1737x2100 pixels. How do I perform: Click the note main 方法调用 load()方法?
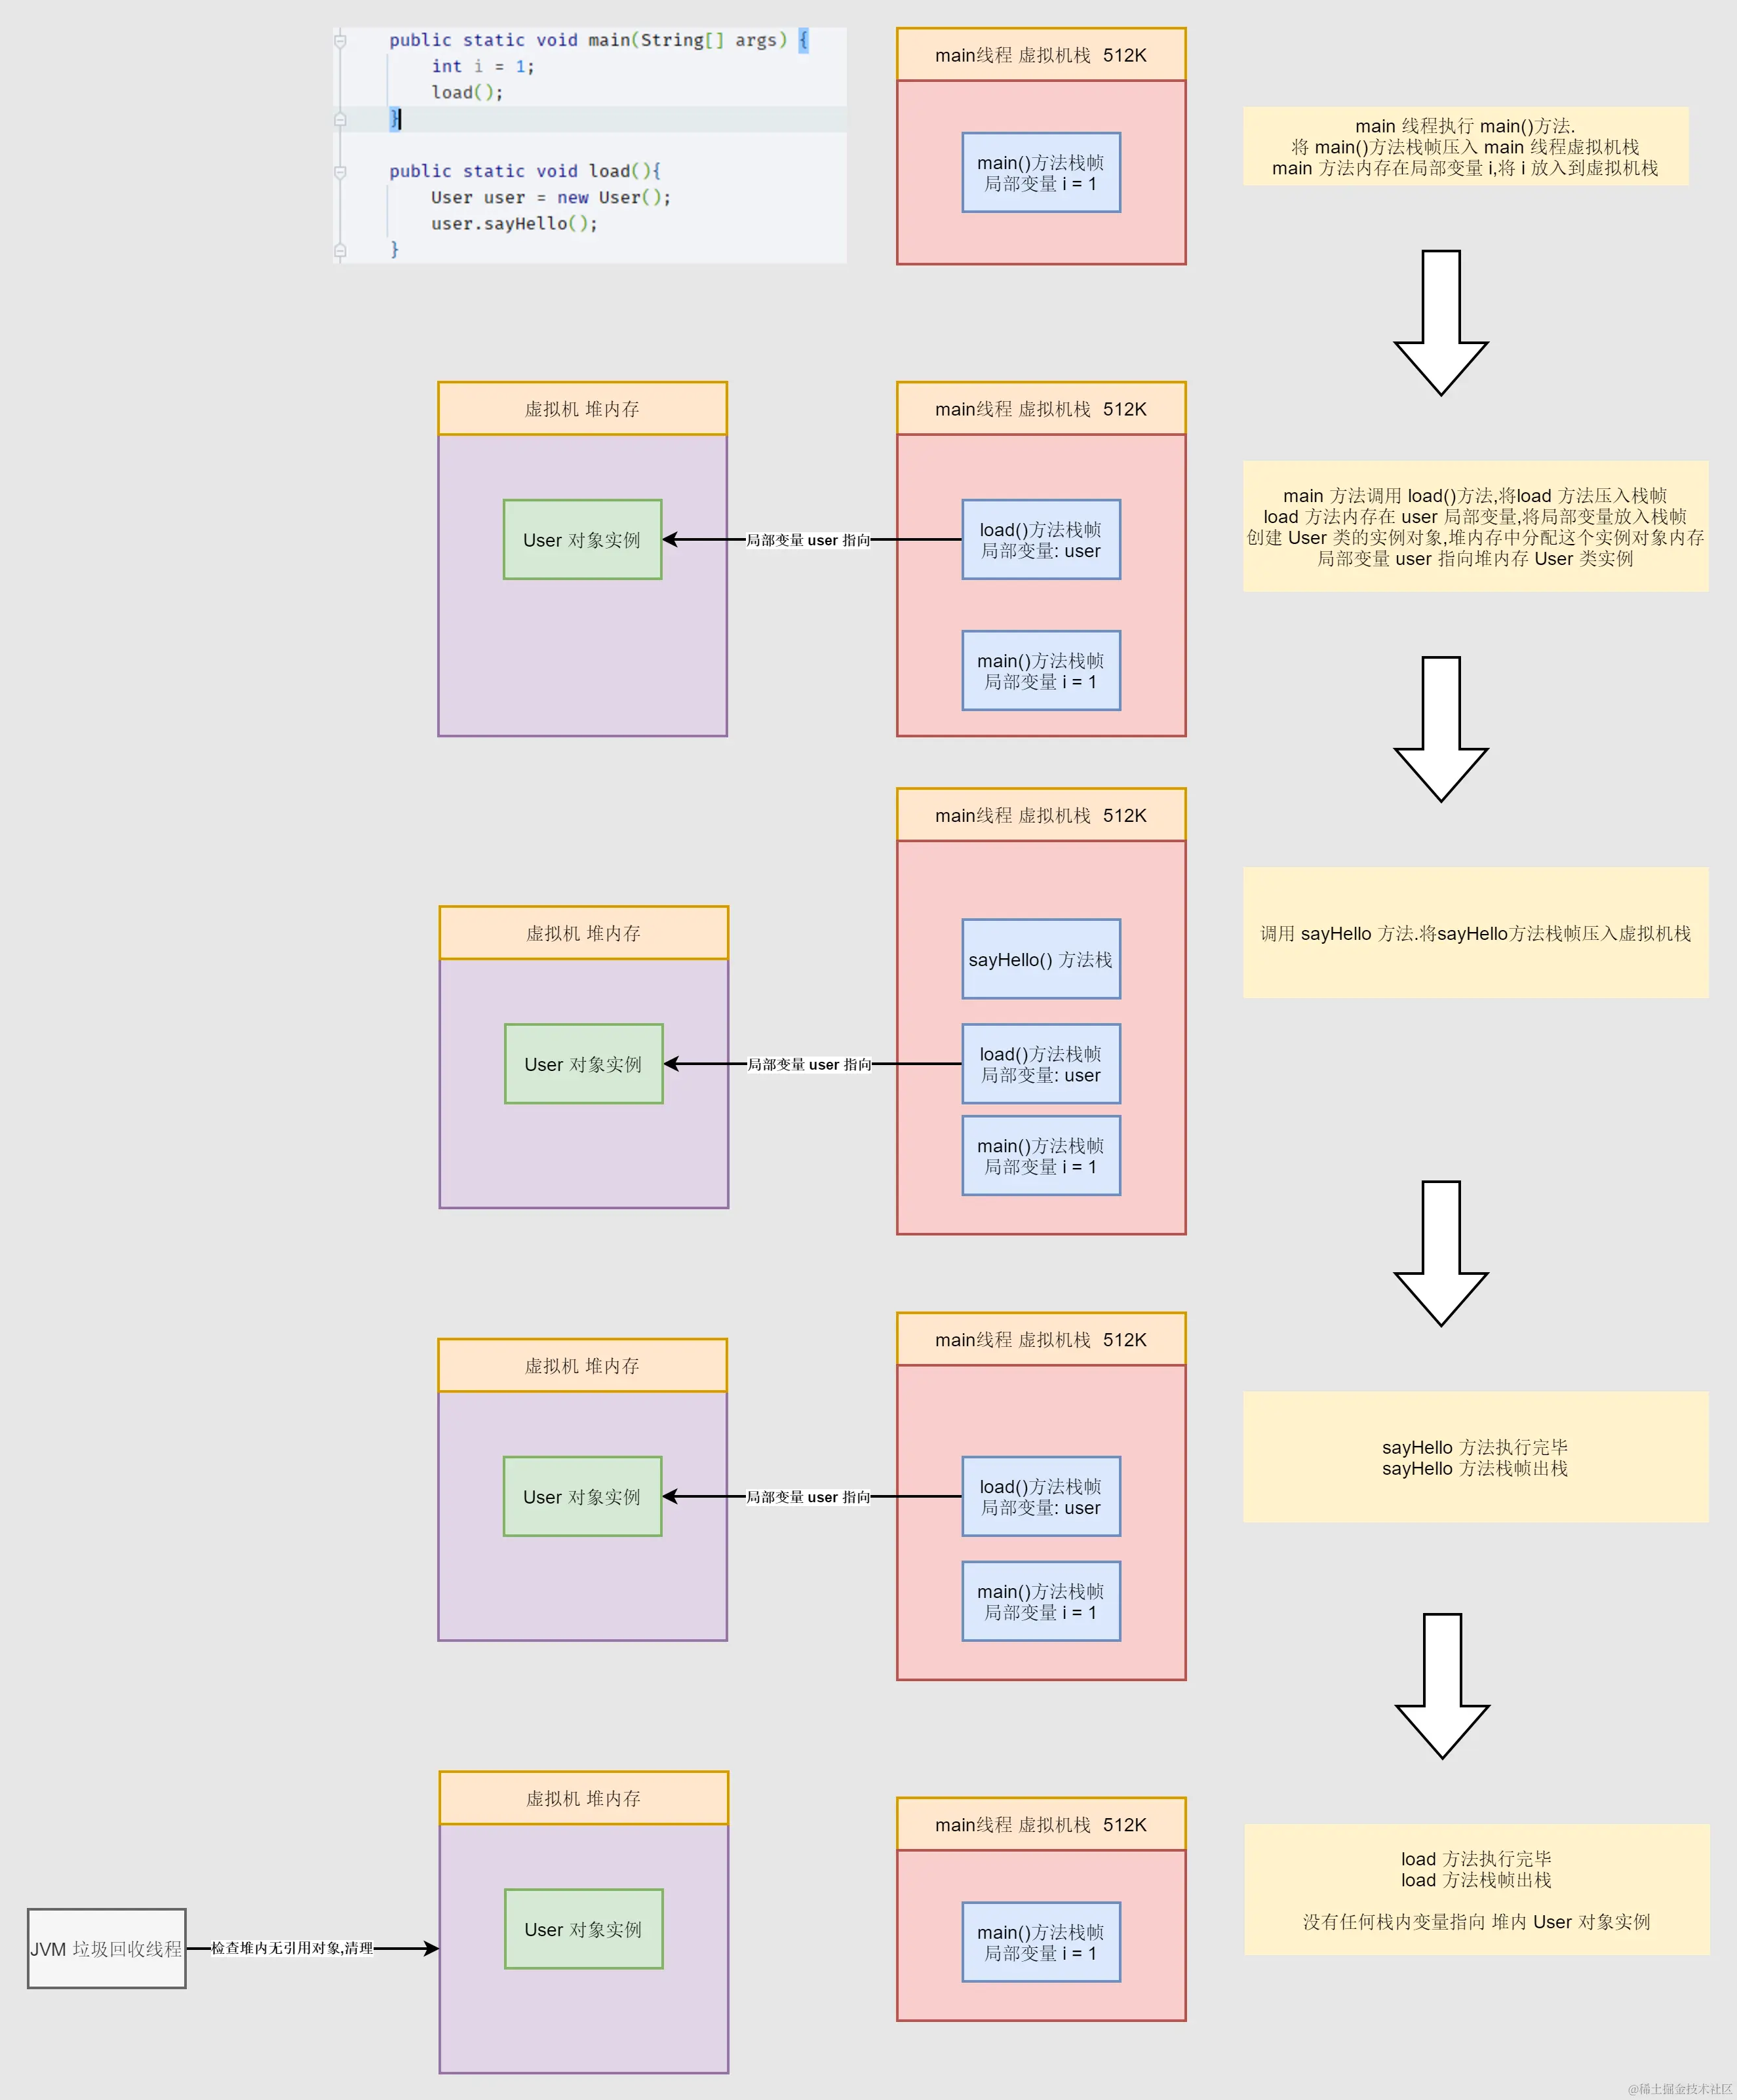[x=1475, y=526]
